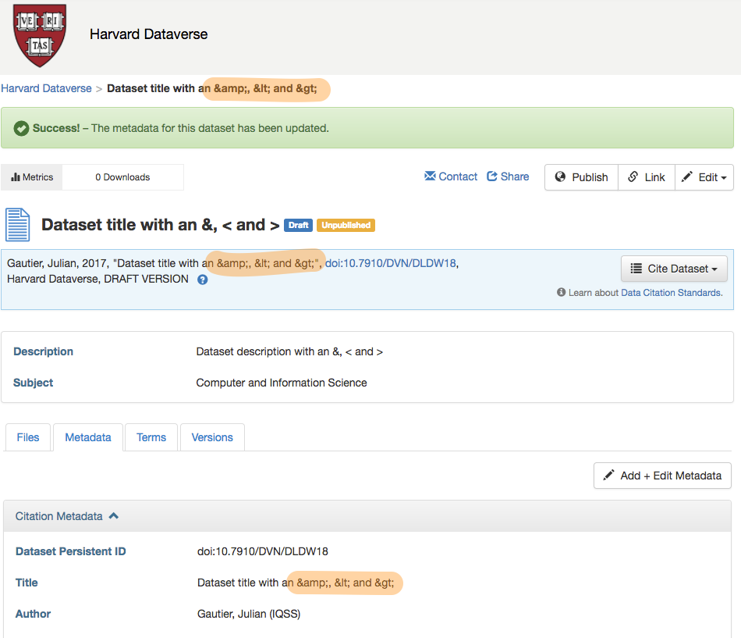Open the Terms tab
Viewport: 741px width, 638px height.
point(151,437)
